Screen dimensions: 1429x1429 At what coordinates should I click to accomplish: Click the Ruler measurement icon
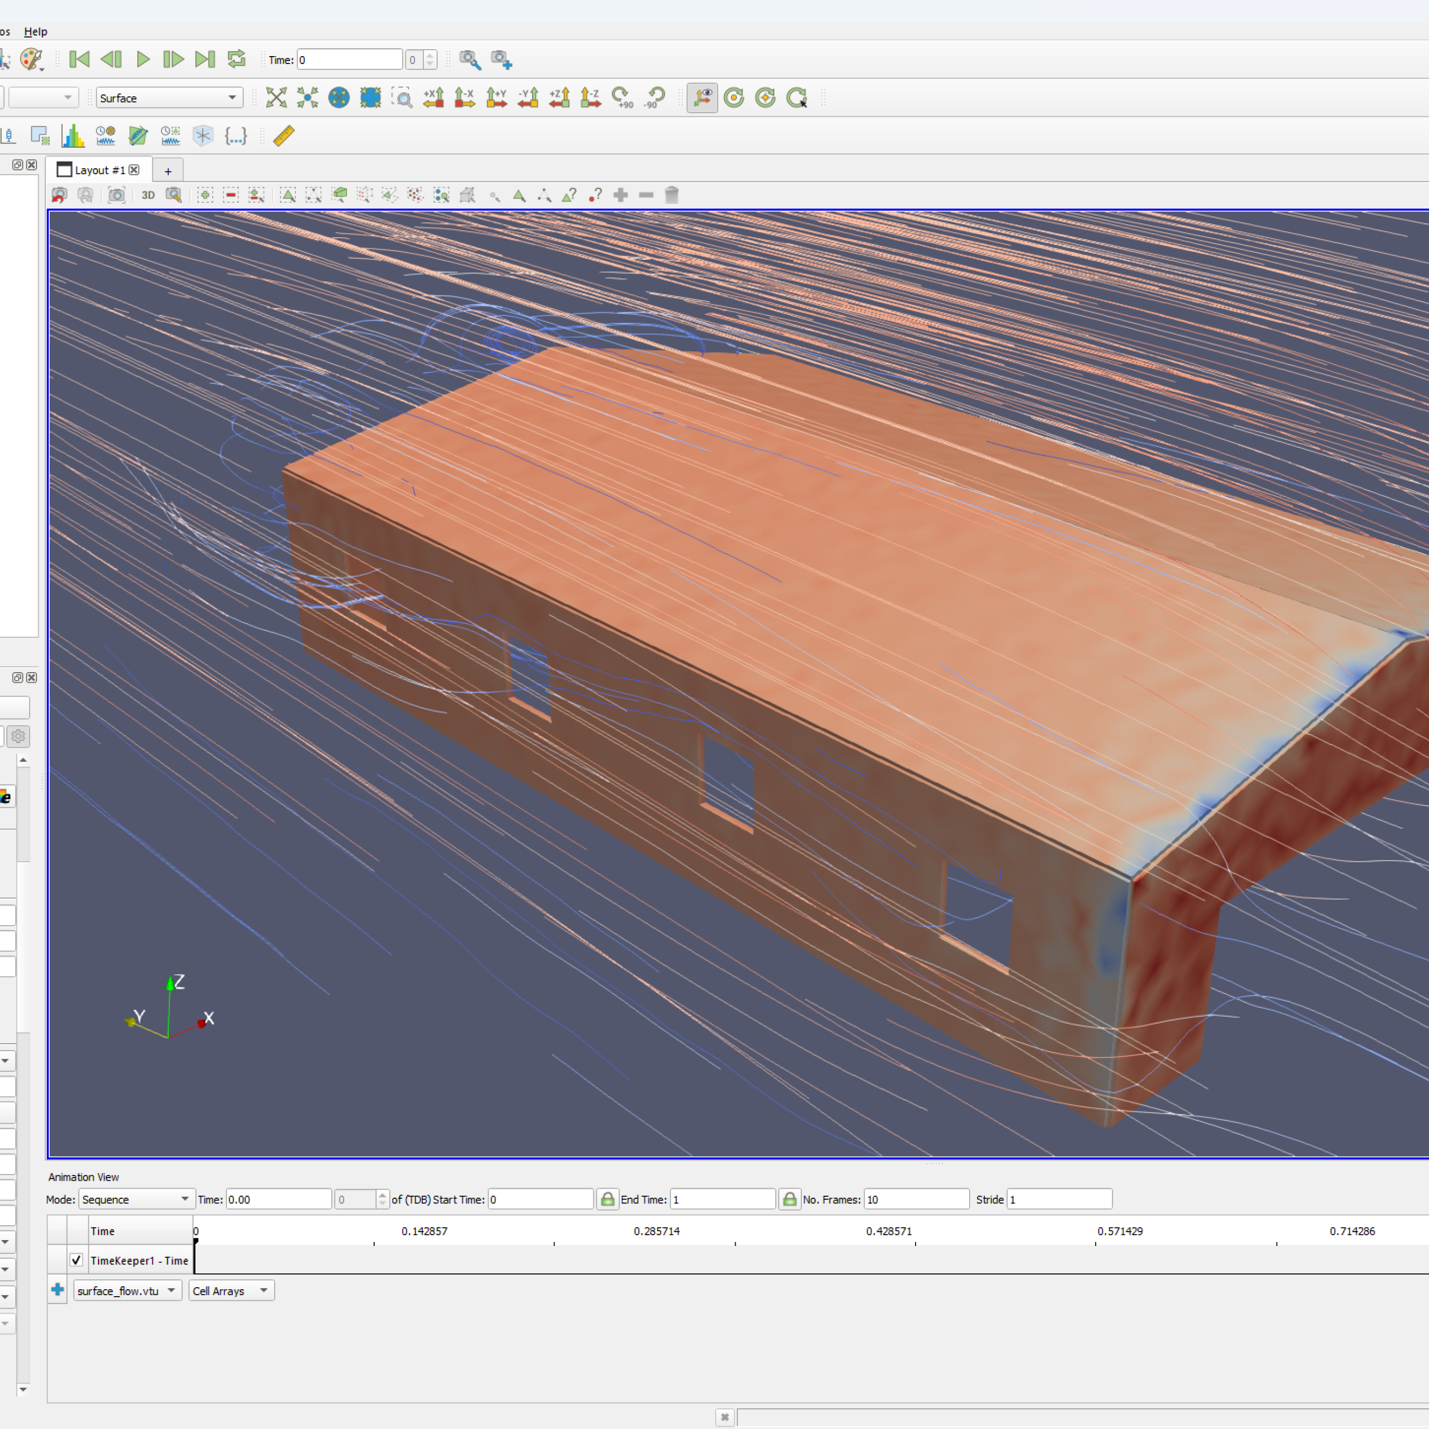(x=284, y=136)
